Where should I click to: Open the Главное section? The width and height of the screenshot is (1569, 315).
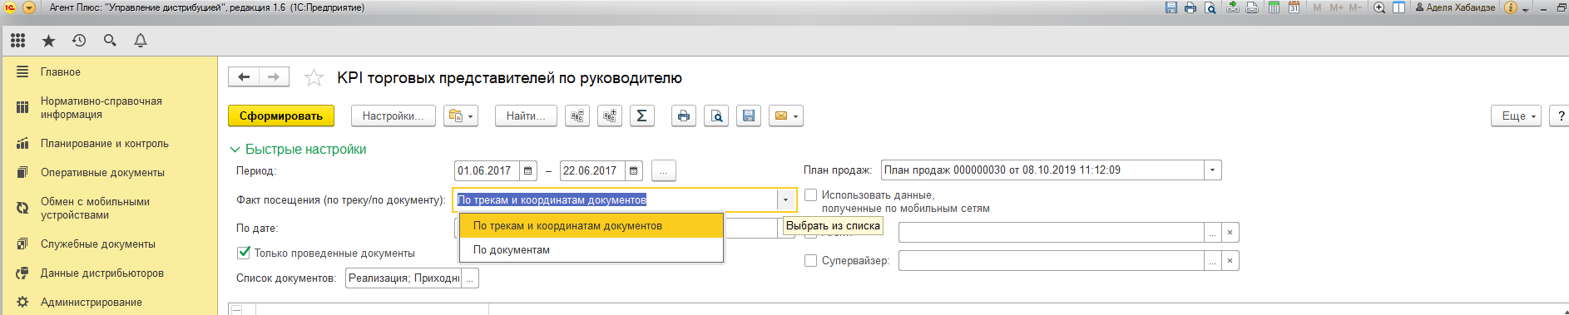tap(108, 72)
